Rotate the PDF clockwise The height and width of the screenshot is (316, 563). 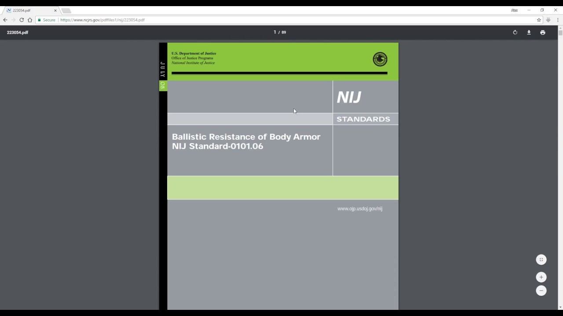tap(515, 32)
